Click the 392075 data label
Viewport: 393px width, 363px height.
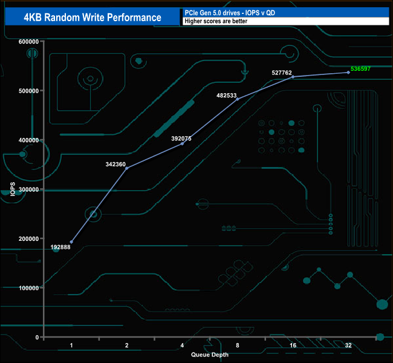click(x=181, y=139)
